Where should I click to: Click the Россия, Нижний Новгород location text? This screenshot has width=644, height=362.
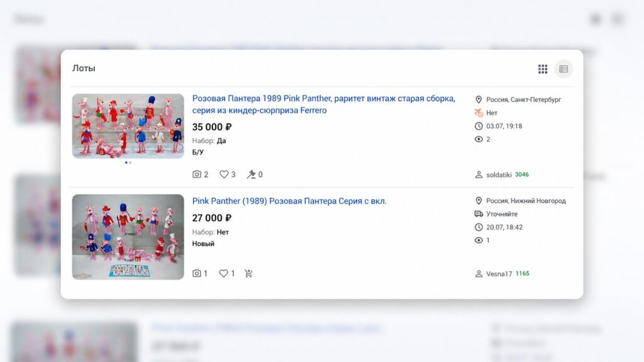point(526,200)
